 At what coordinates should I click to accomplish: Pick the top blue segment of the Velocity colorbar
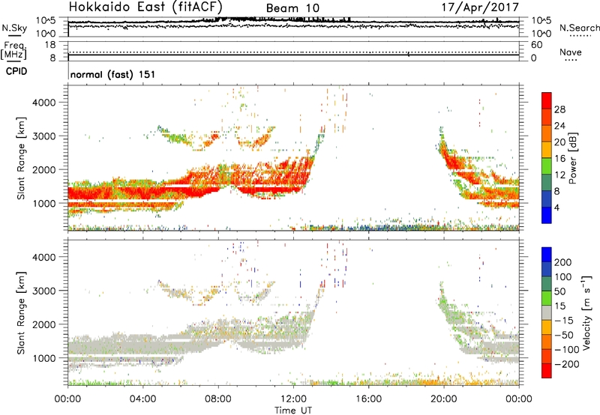547,255
